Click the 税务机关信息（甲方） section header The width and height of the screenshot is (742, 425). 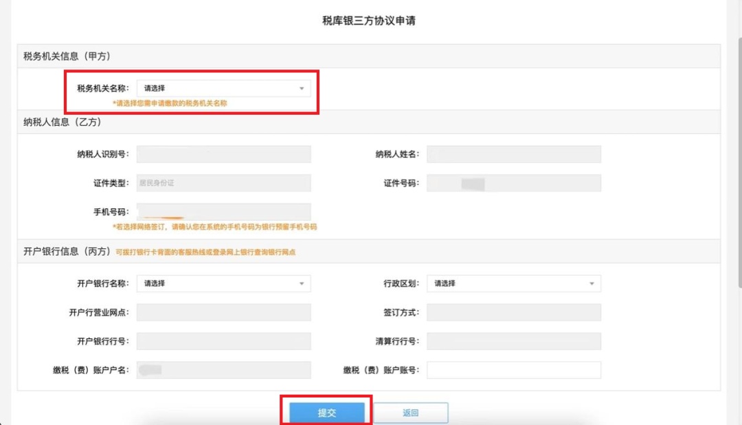(x=67, y=56)
